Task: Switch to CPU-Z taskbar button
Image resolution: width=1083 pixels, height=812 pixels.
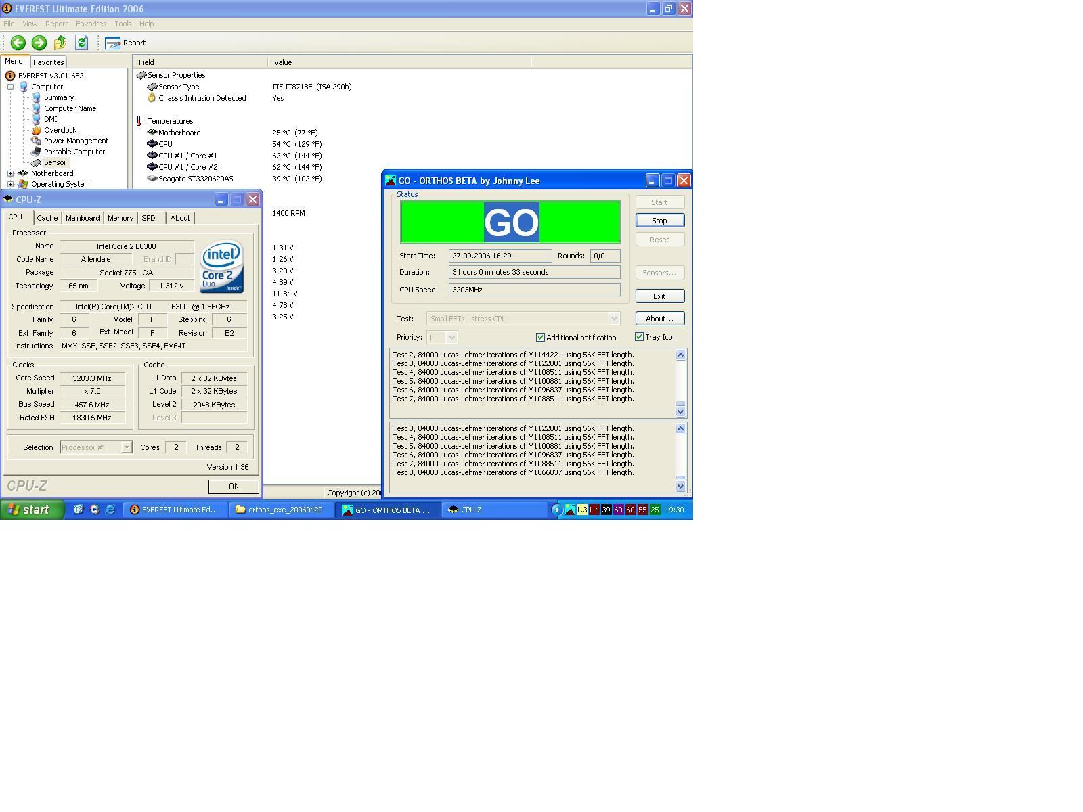Action: (x=495, y=510)
